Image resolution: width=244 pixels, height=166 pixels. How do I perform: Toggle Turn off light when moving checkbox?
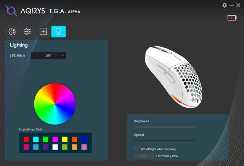(135, 149)
